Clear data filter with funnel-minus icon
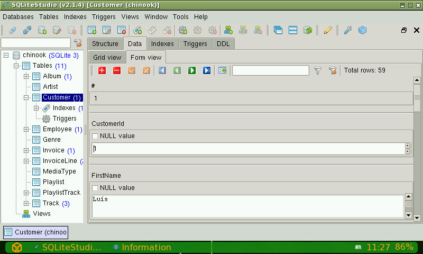423x254 pixels. 333,71
